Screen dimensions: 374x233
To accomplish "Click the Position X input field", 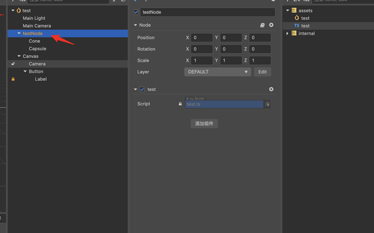I will tap(202, 38).
